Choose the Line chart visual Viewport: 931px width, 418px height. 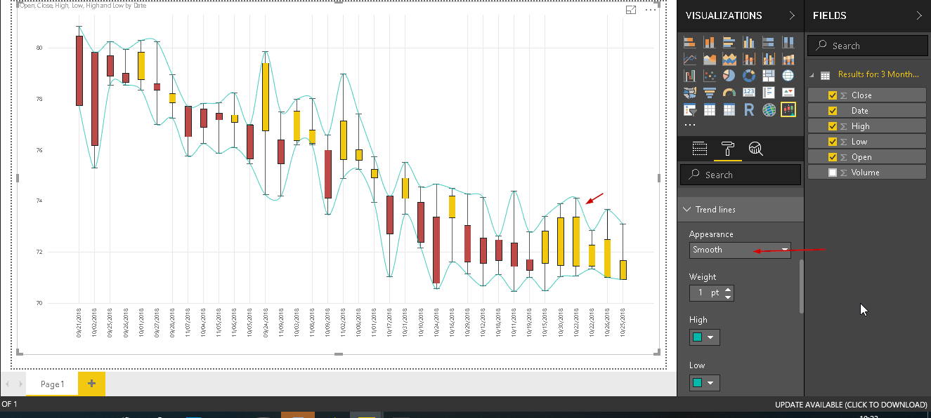690,59
